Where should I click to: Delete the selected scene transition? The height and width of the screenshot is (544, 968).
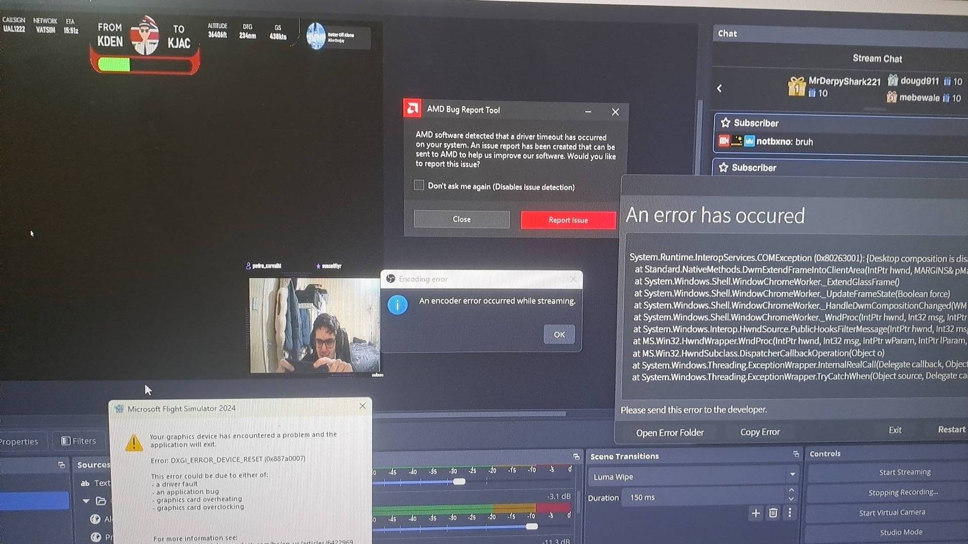coord(773,513)
